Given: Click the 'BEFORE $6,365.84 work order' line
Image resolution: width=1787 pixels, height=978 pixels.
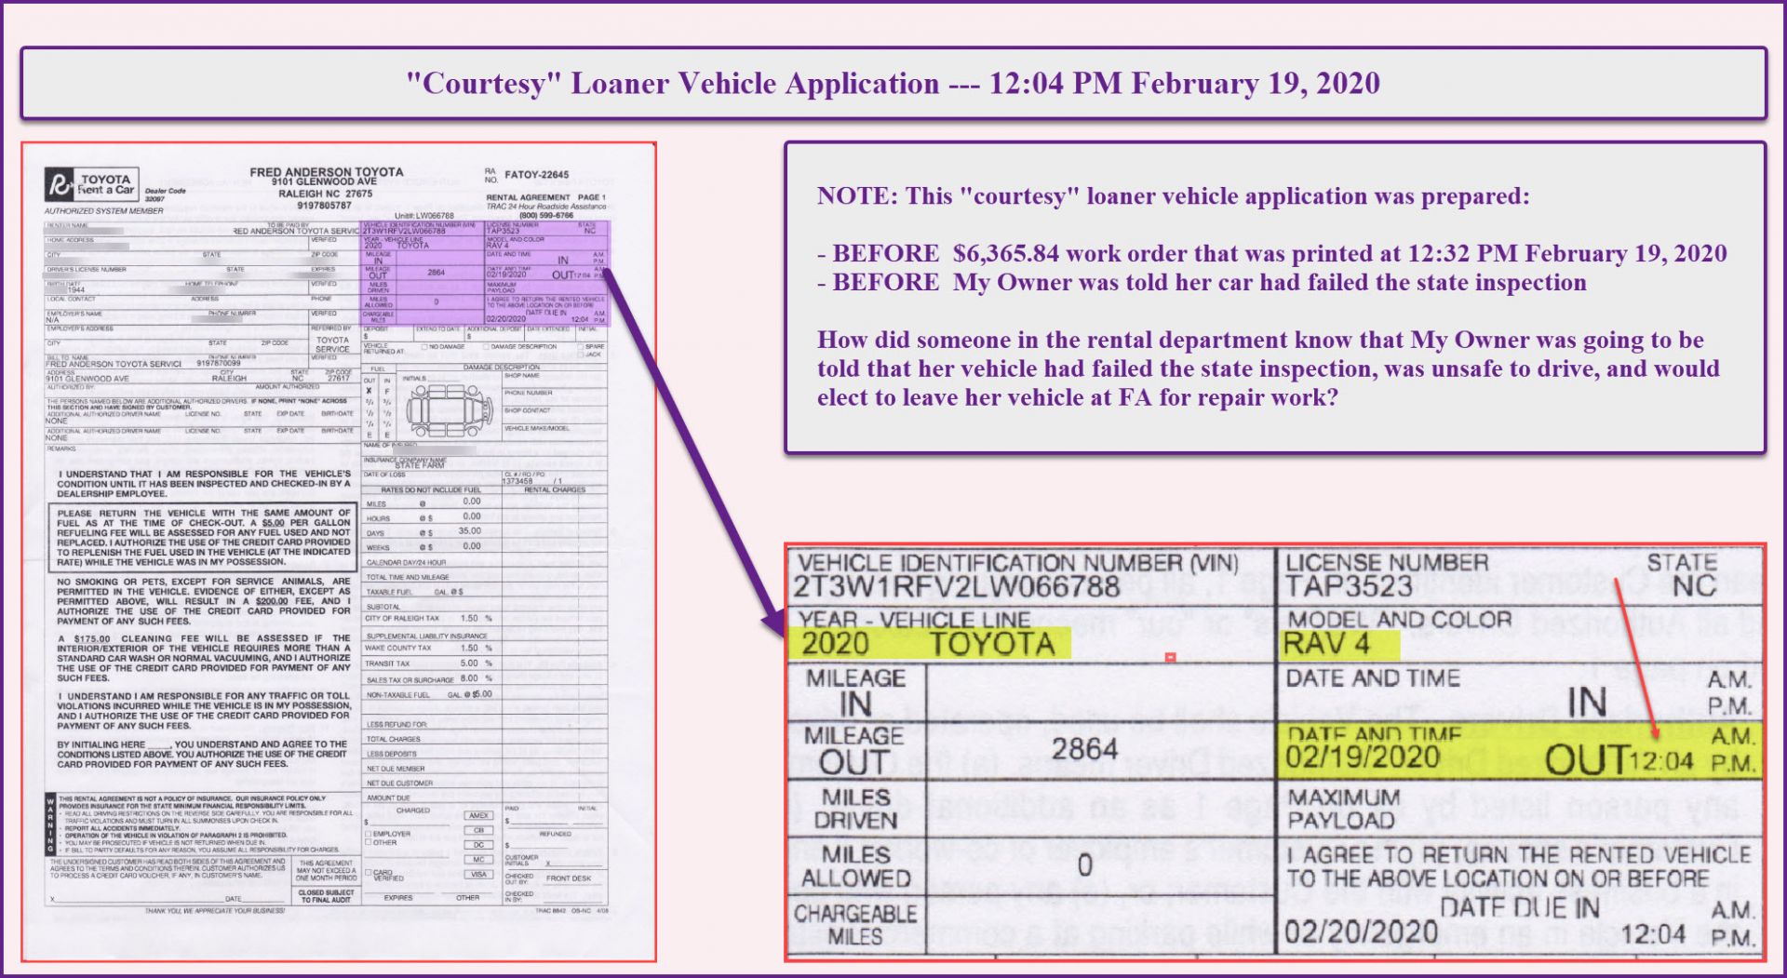Looking at the screenshot, I should tap(1271, 253).
